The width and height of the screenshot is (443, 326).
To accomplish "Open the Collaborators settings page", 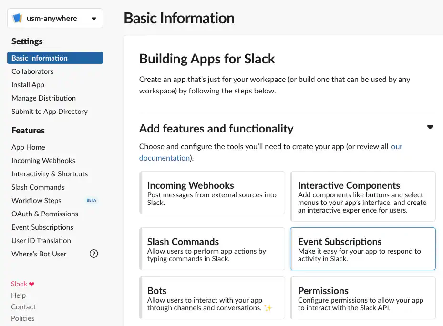I will point(32,71).
